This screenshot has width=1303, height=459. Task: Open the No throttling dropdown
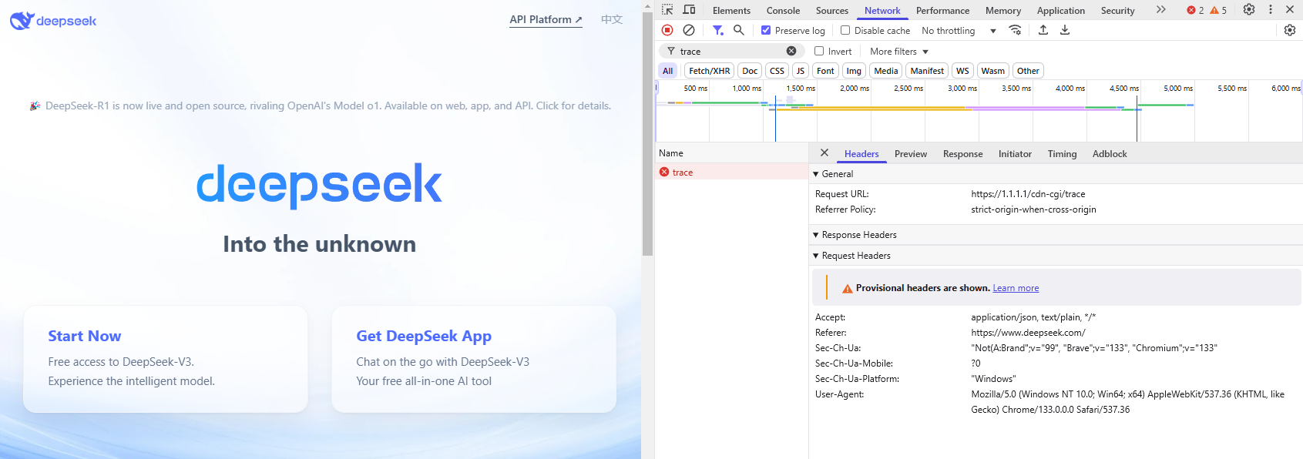click(x=959, y=31)
